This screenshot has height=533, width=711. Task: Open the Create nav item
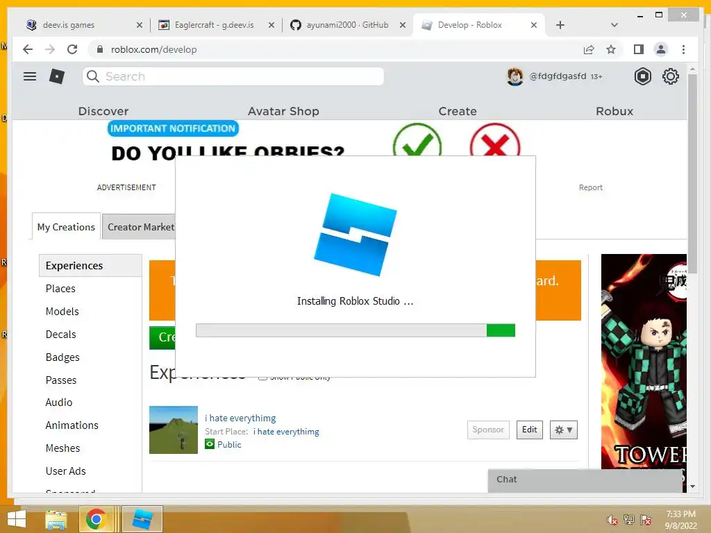[x=458, y=111]
